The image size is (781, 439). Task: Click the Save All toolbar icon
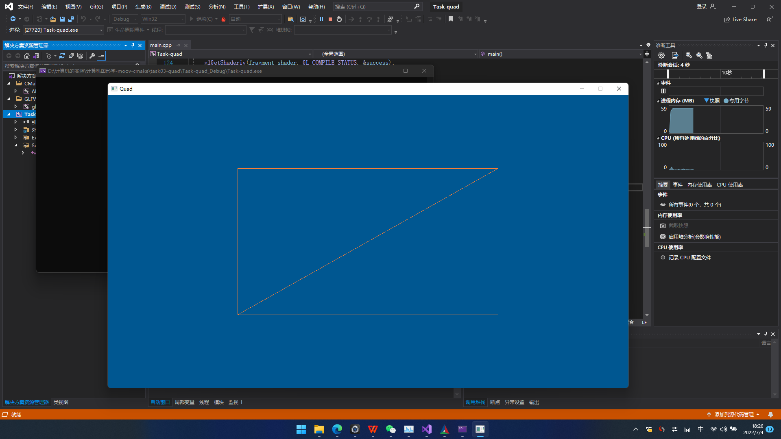pos(71,19)
